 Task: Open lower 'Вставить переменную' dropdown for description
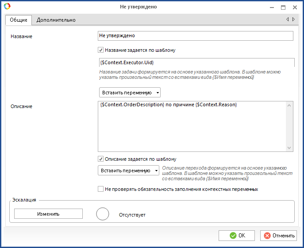click(x=128, y=170)
